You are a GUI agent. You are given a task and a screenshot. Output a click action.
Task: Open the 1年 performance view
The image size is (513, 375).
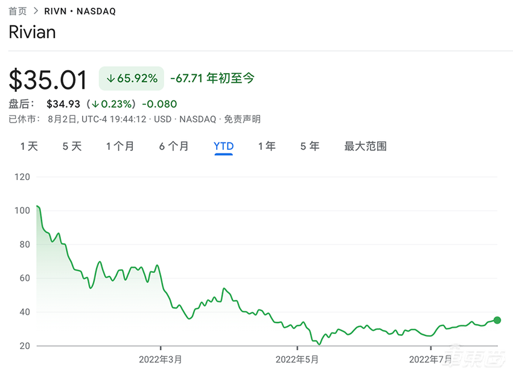(267, 146)
